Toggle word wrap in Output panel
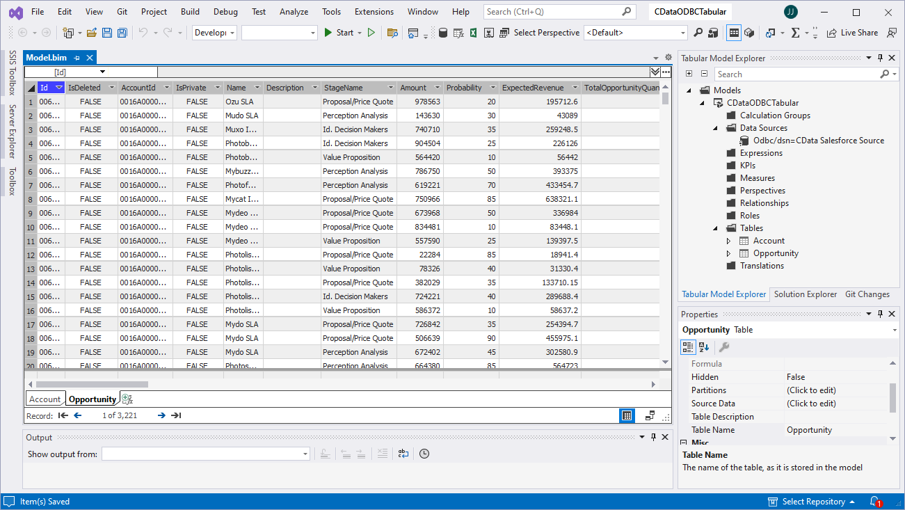905x510 pixels. (x=403, y=454)
